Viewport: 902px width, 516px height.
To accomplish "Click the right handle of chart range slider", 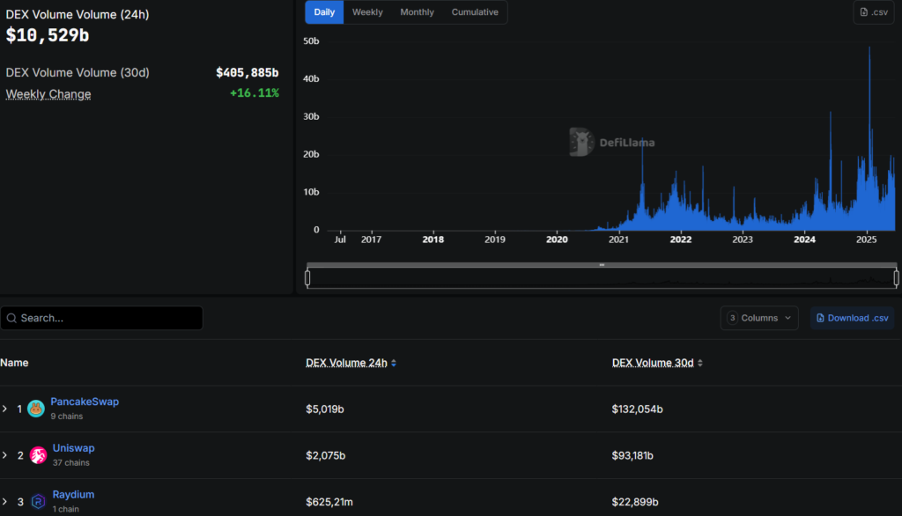I will tap(896, 278).
